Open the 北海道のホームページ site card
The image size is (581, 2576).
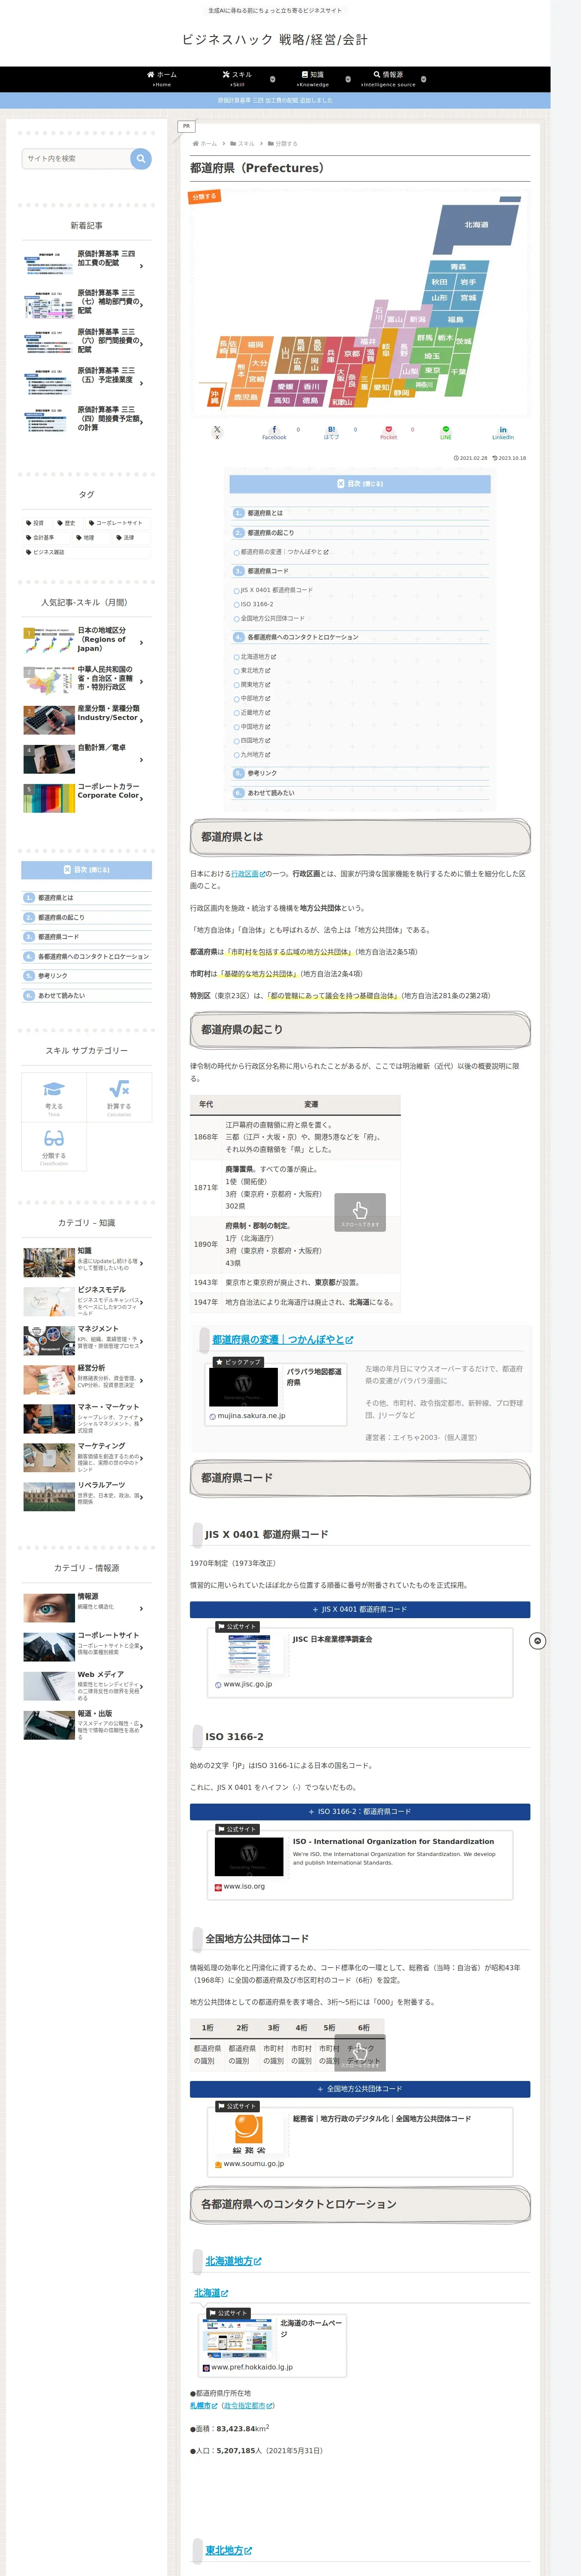274,2346
